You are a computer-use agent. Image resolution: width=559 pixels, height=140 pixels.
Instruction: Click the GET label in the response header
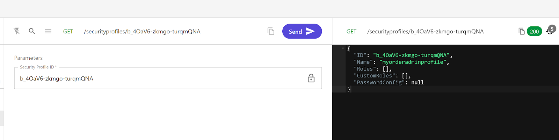(x=351, y=32)
